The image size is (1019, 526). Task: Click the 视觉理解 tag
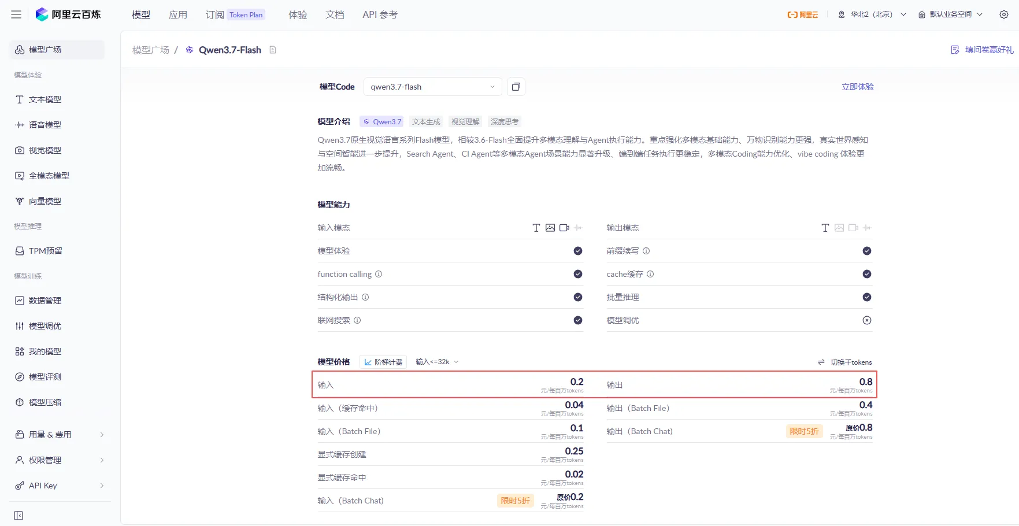coord(465,121)
